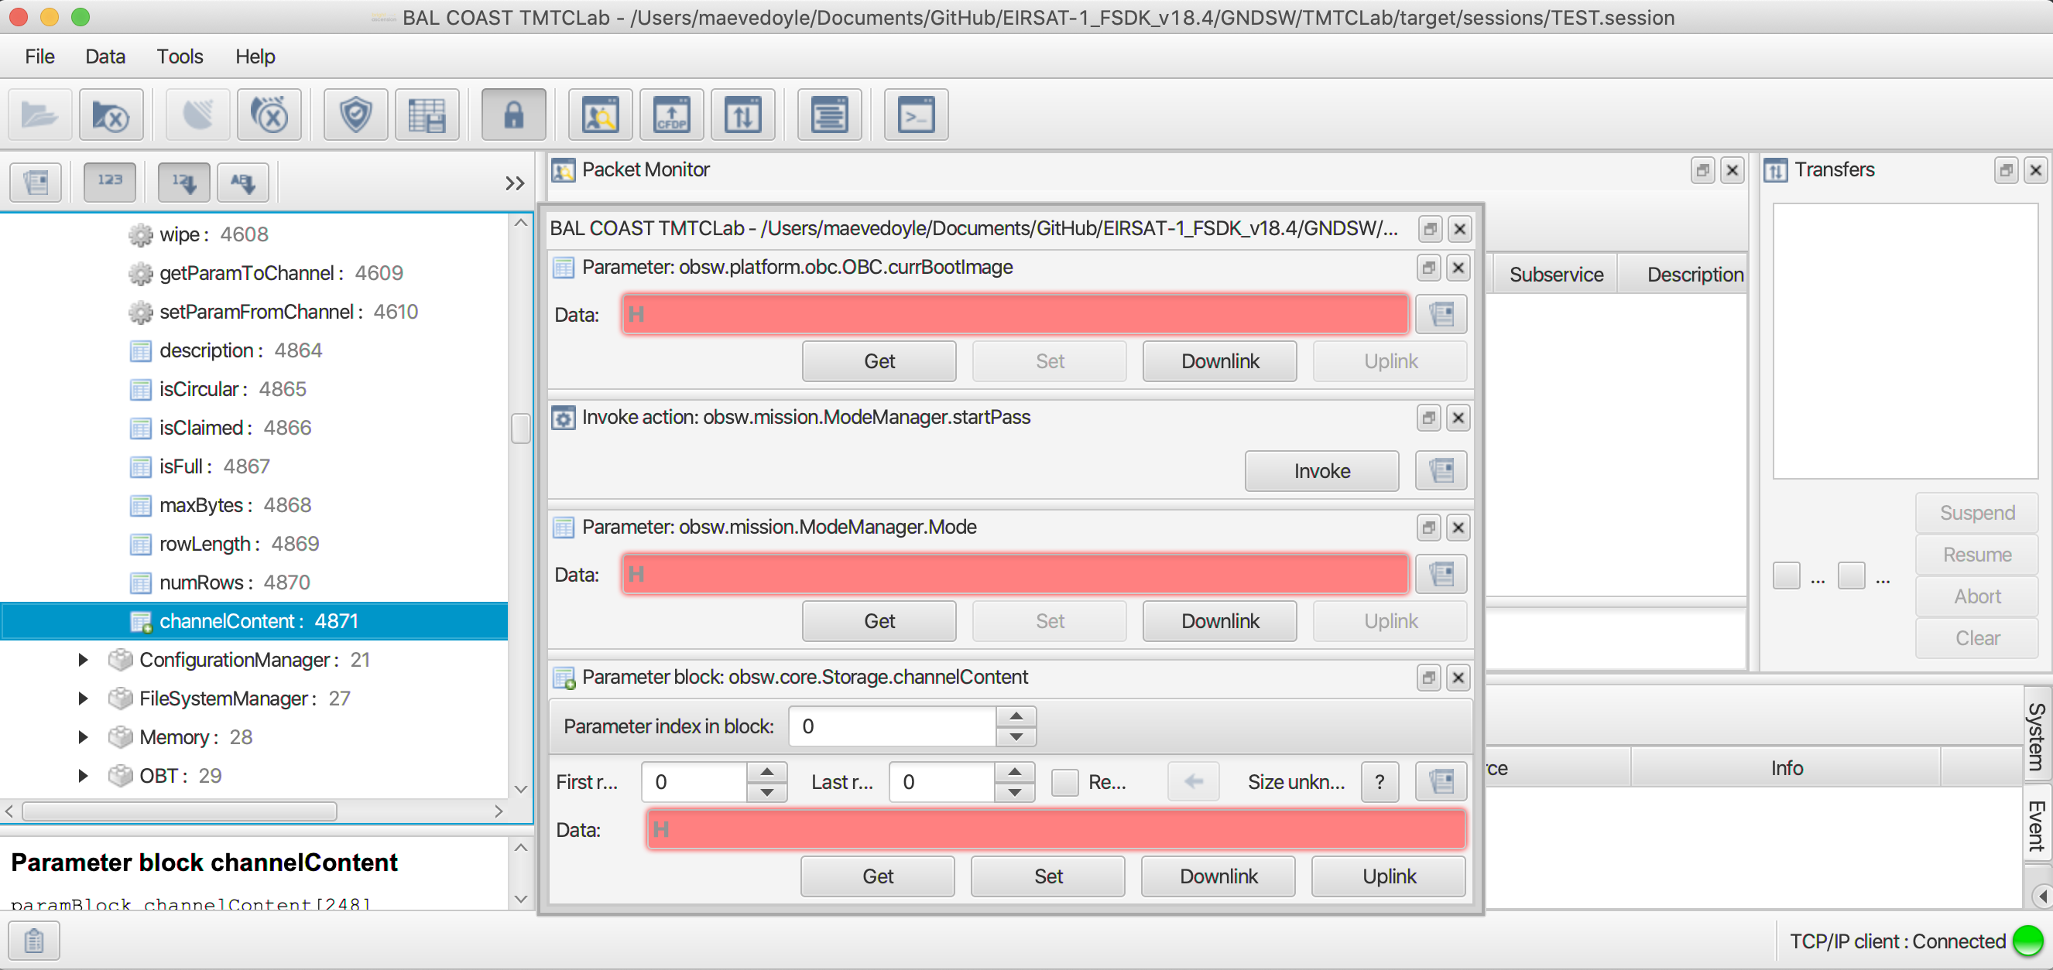Toggle the first checkbox in Transfers panel
Image resolution: width=2053 pixels, height=970 pixels.
1786,575
